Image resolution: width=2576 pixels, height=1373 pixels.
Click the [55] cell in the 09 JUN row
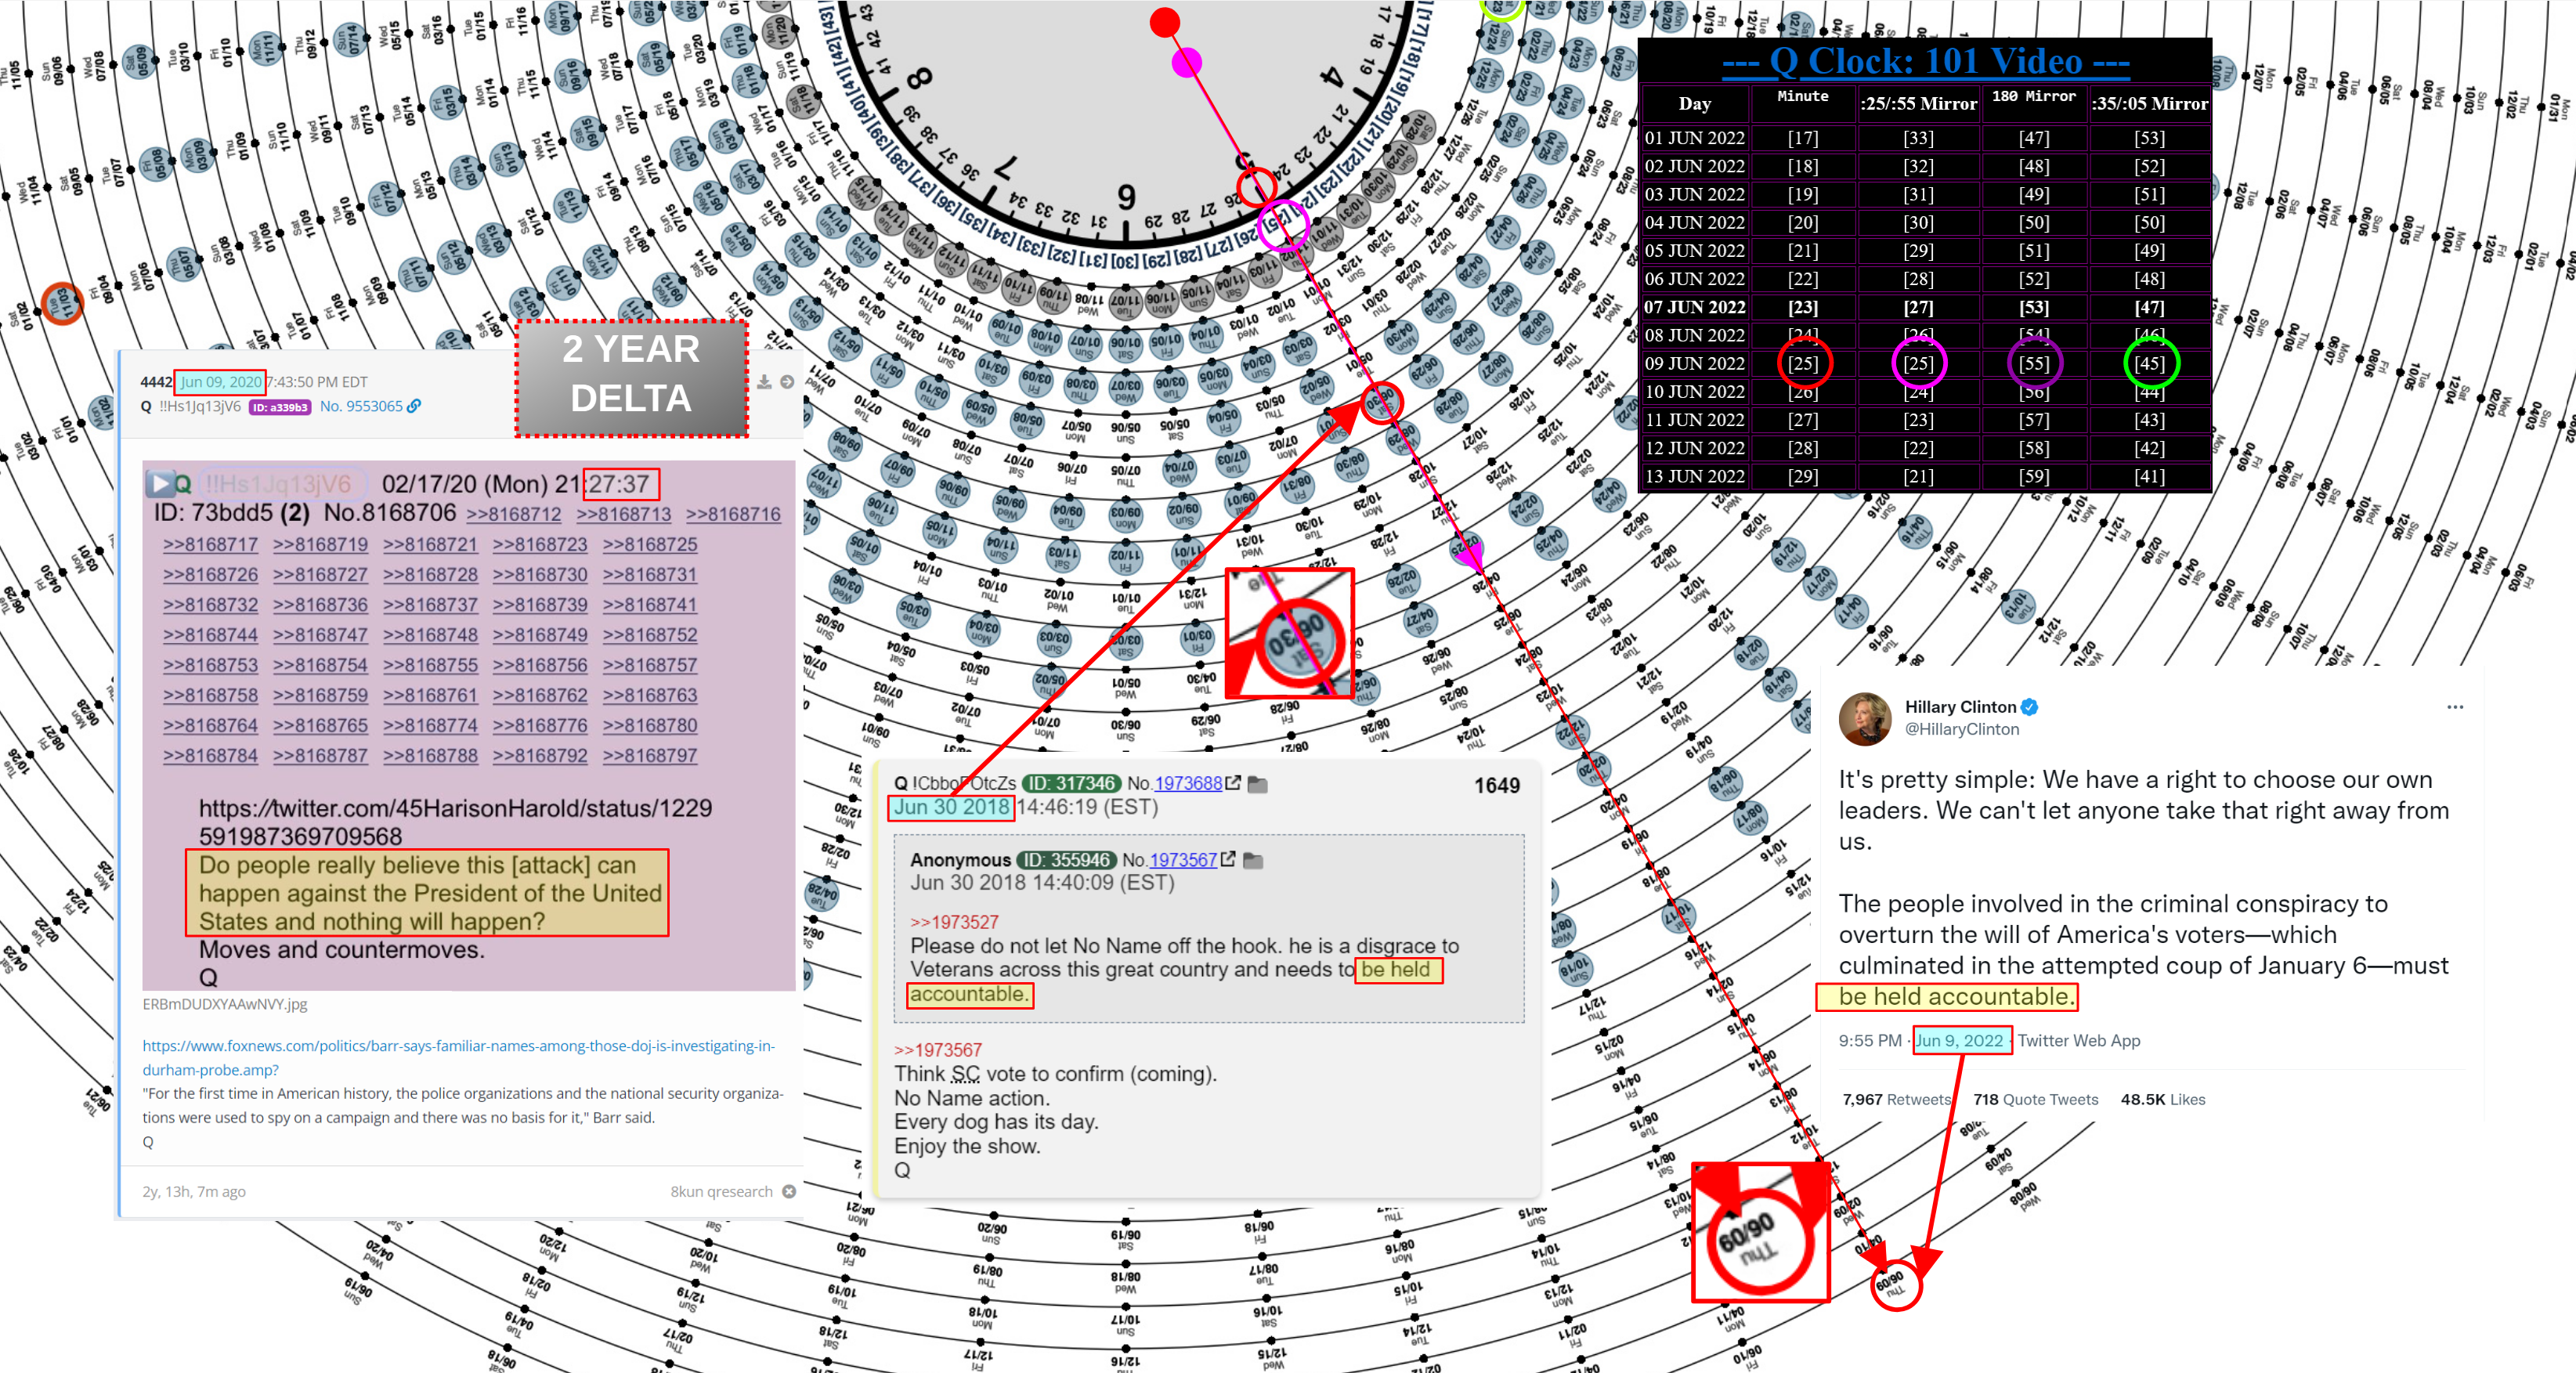pos(2034,363)
